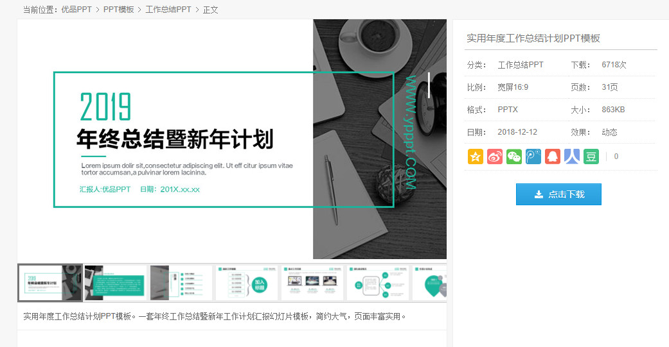Screen dimensions: 669x347
Task: Click the 正文 breadcrumb text
Action: [x=210, y=10]
